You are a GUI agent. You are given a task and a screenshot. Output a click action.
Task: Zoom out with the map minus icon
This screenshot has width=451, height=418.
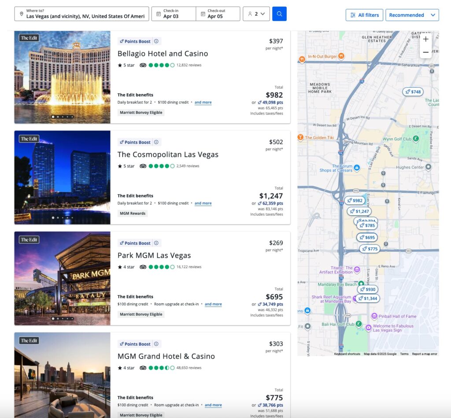[x=425, y=52]
